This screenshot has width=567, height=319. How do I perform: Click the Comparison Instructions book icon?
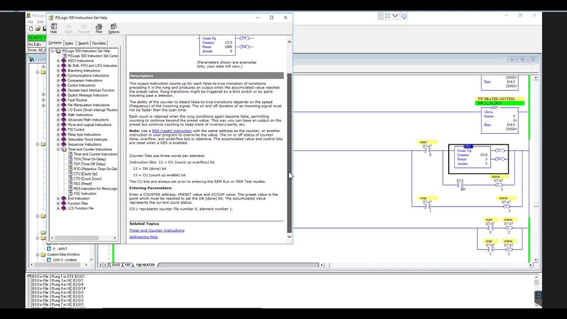[64, 80]
